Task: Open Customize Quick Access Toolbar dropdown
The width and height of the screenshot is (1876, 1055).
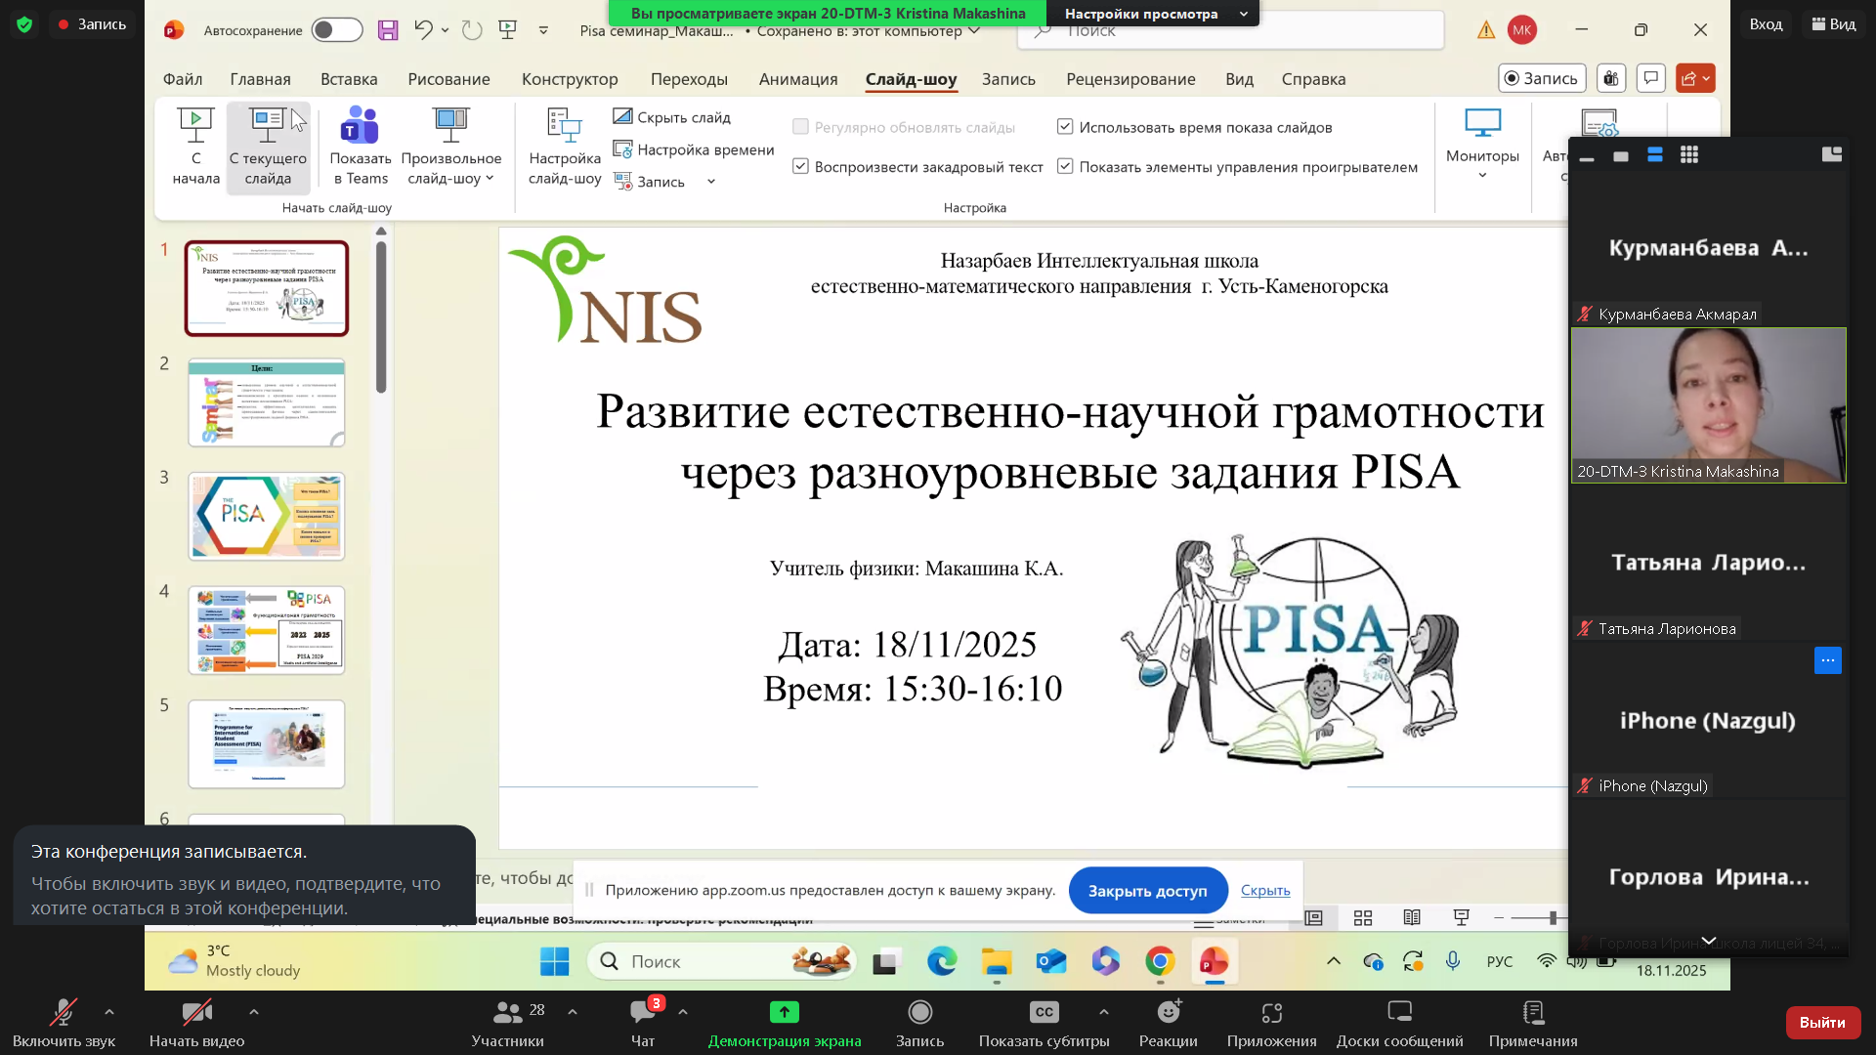Action: (x=543, y=30)
